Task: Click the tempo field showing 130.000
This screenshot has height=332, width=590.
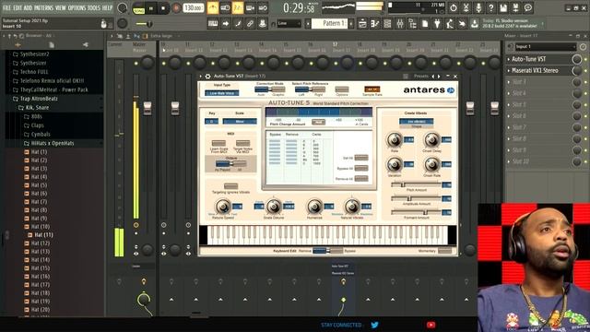Action: click(194, 8)
